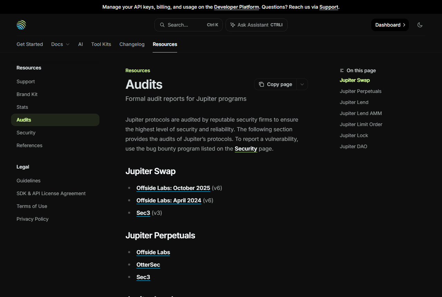
Task: Open the Dashboard button
Action: click(390, 25)
